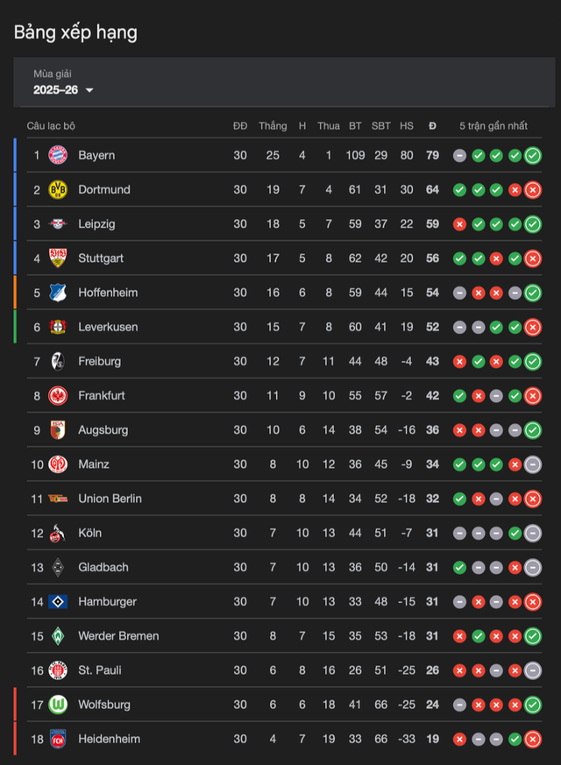
Task: Click the Frankfurt eagle crest
Action: pyautogui.click(x=58, y=395)
